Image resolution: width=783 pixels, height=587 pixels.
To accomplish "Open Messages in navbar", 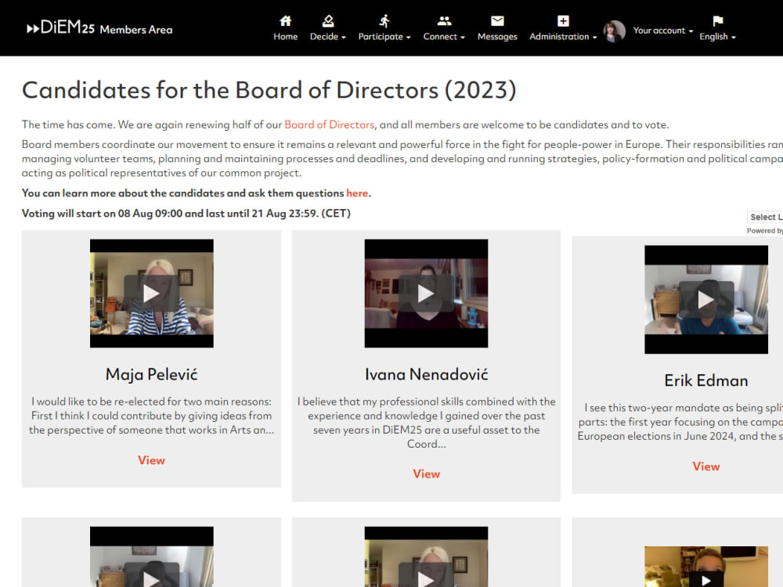I will (497, 37).
